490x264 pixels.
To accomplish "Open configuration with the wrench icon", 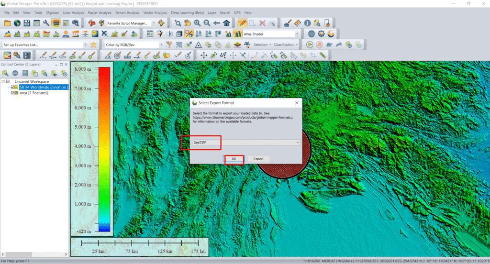I will [46, 23].
